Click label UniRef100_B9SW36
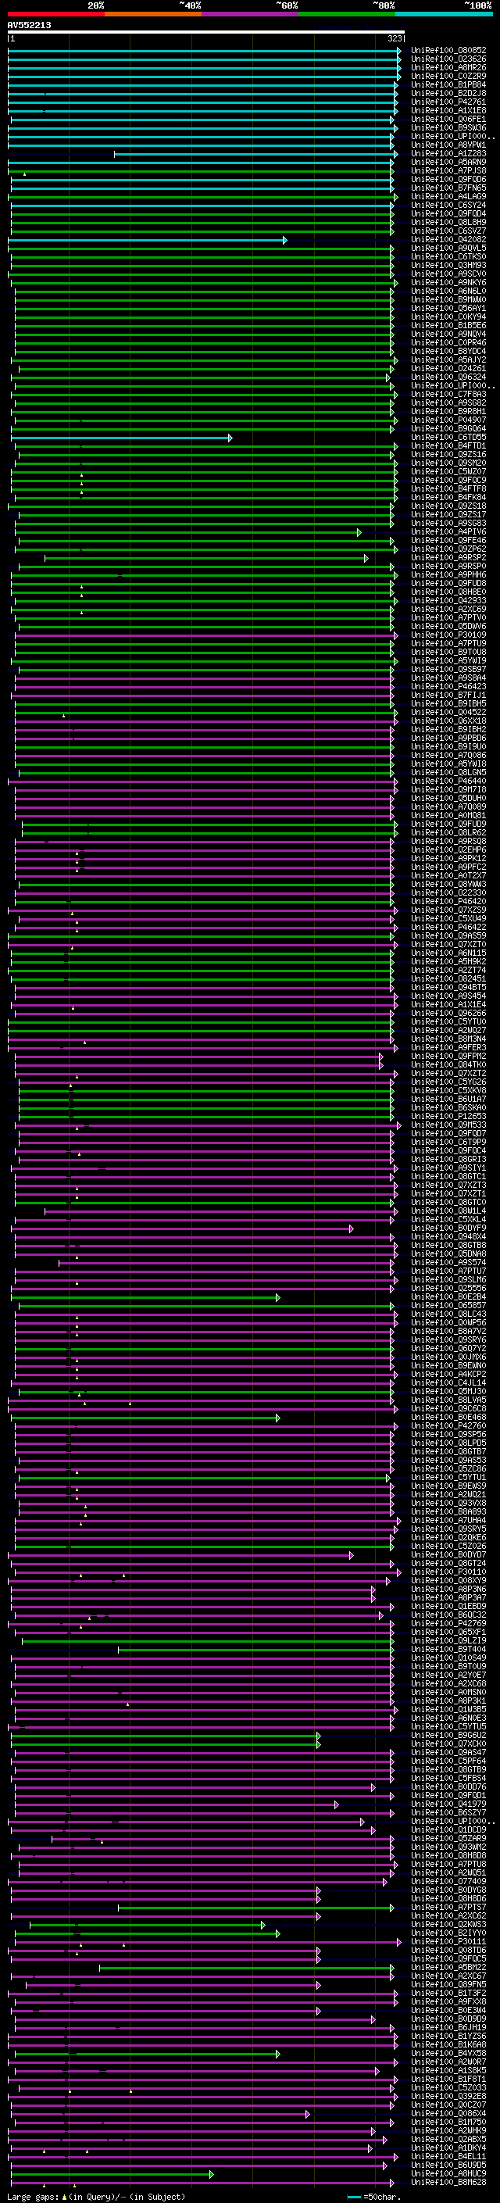 point(448,127)
